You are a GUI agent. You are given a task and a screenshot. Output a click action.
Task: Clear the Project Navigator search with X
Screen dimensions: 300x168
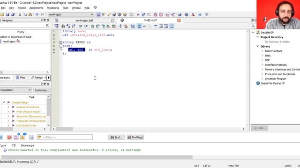coord(47,25)
